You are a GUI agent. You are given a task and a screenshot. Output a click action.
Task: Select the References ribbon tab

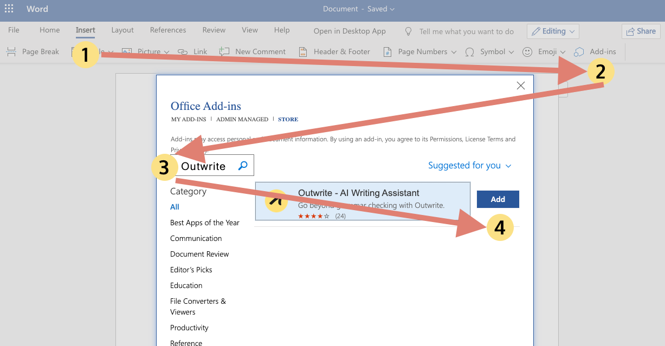168,30
